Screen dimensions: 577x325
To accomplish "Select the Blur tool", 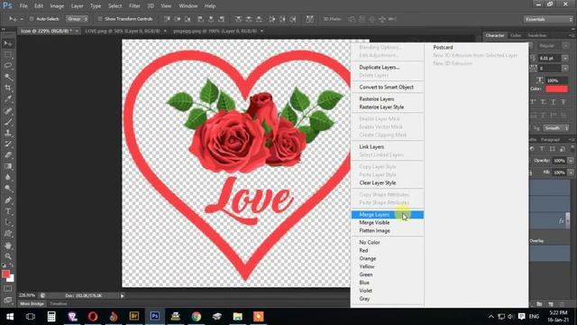I will click(8, 177).
